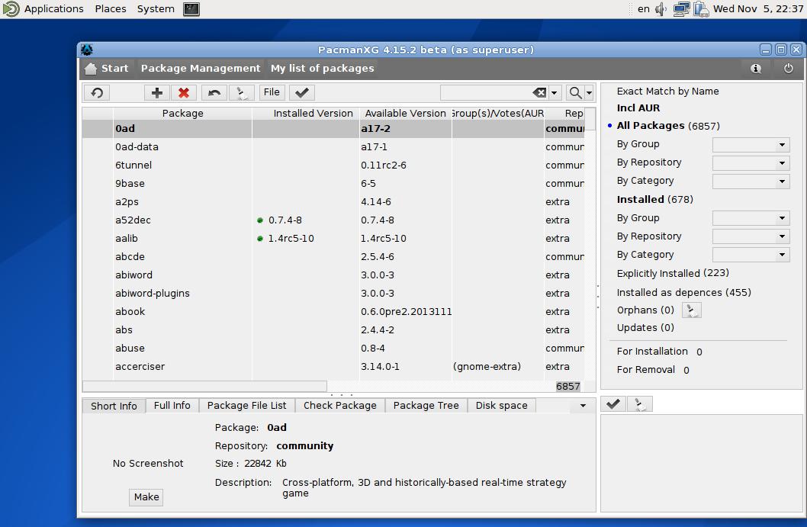Click the checkmark button above the bottom-right panel
This screenshot has width=807, height=527.
point(613,404)
